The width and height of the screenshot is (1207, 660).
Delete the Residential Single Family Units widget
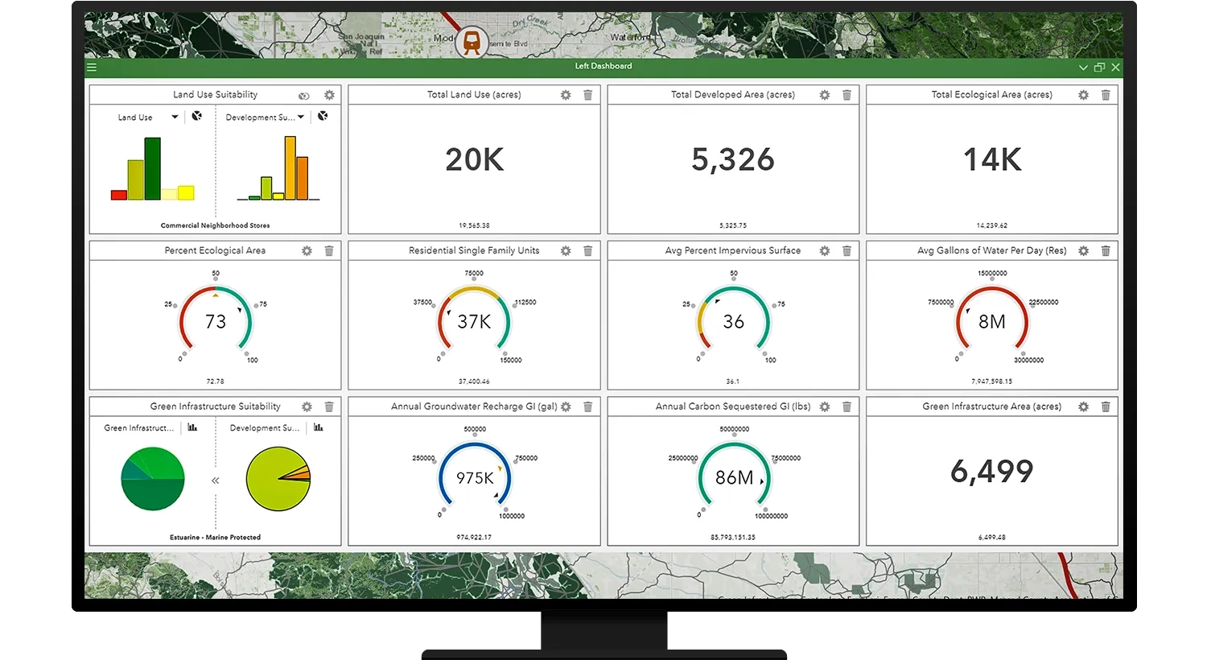tap(588, 251)
